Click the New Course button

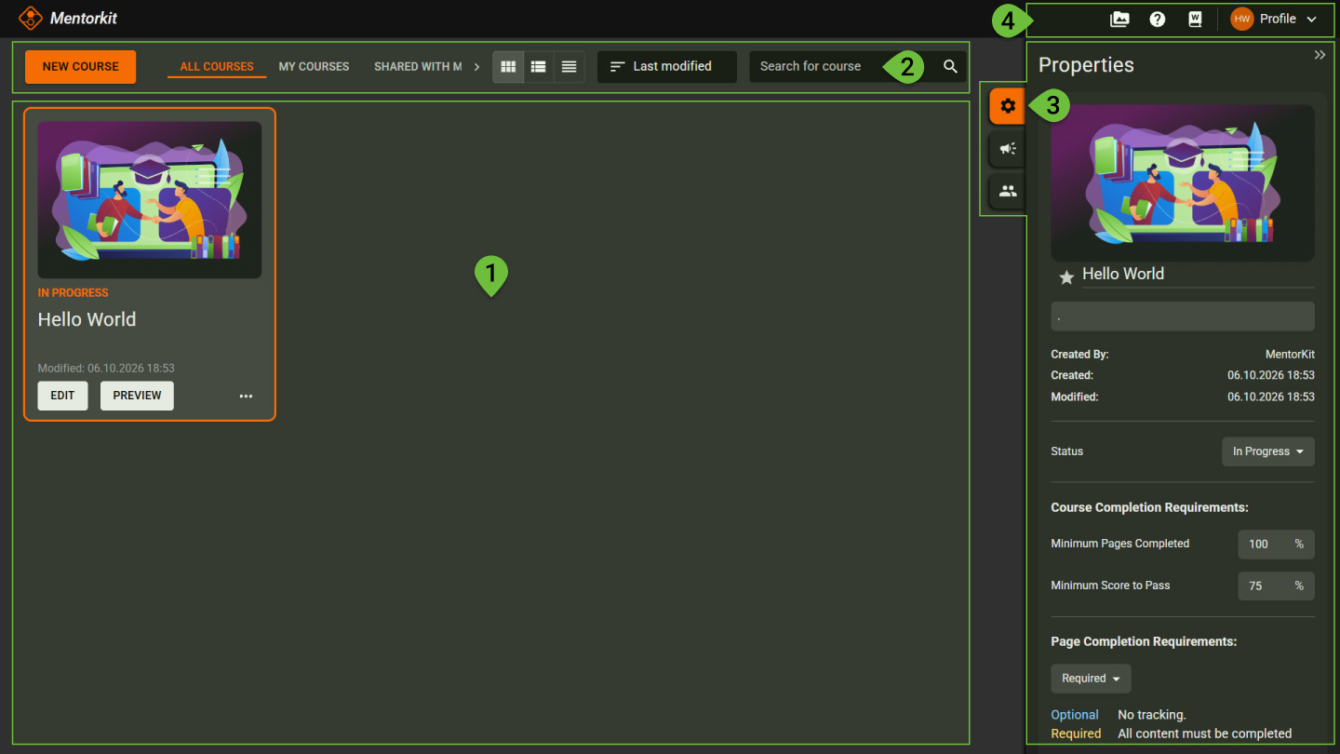pos(80,67)
